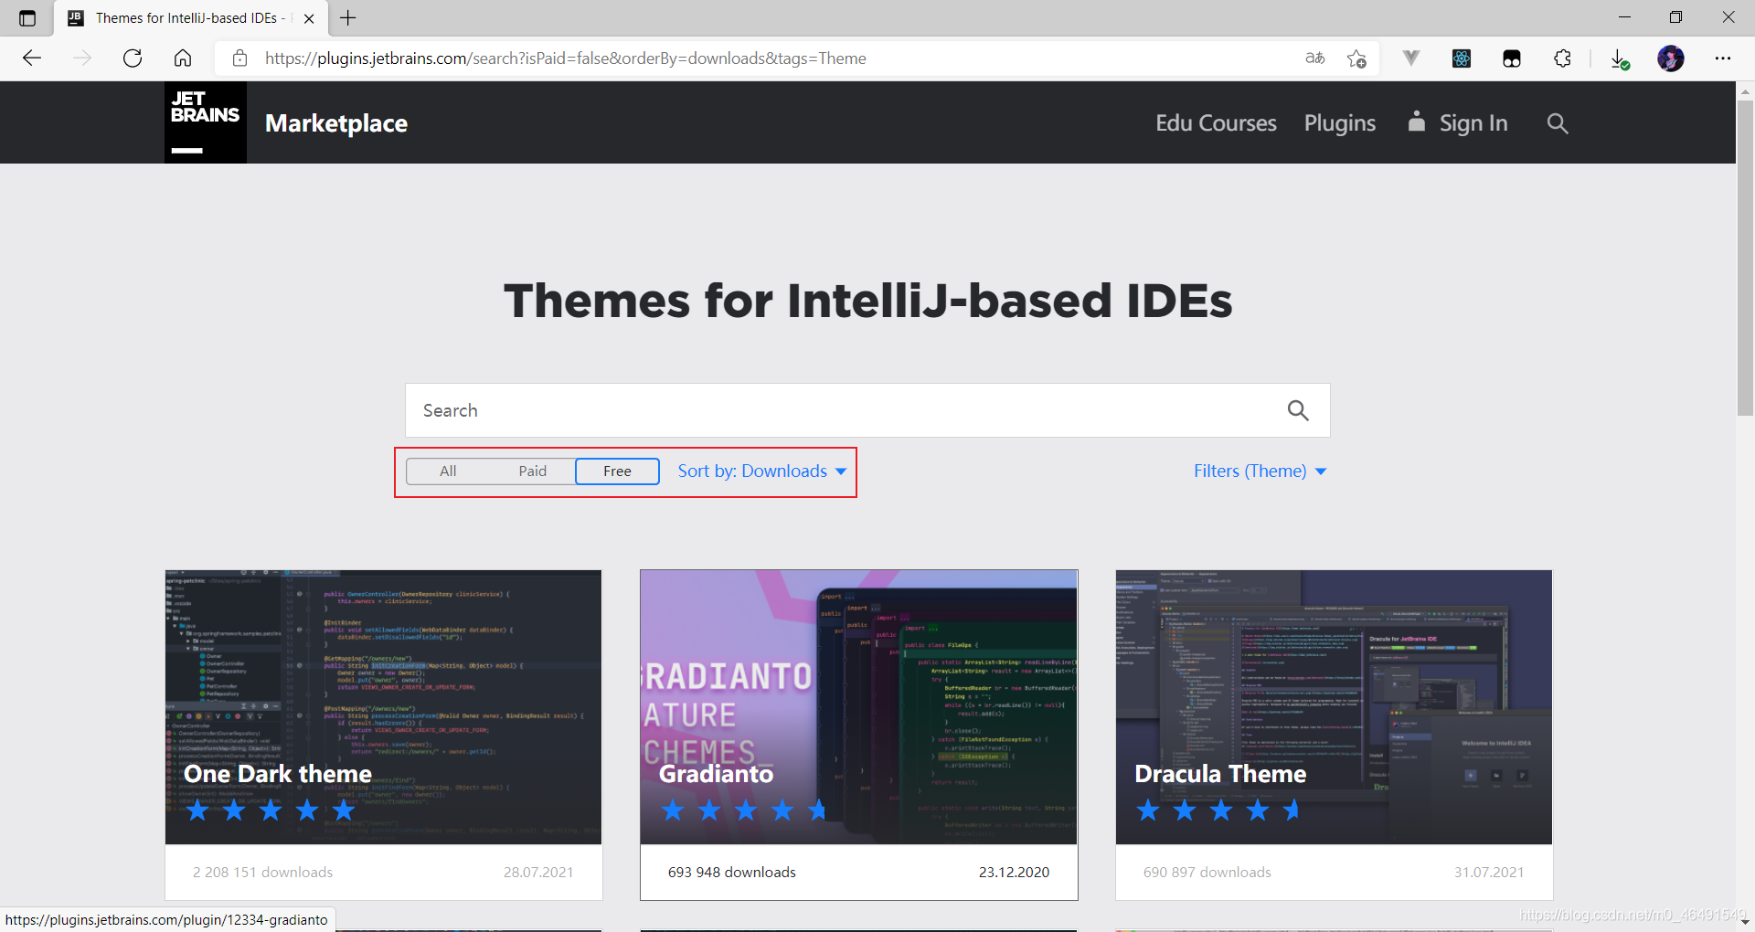Click the Gradianto star rating
The image size is (1755, 932).
[744, 810]
